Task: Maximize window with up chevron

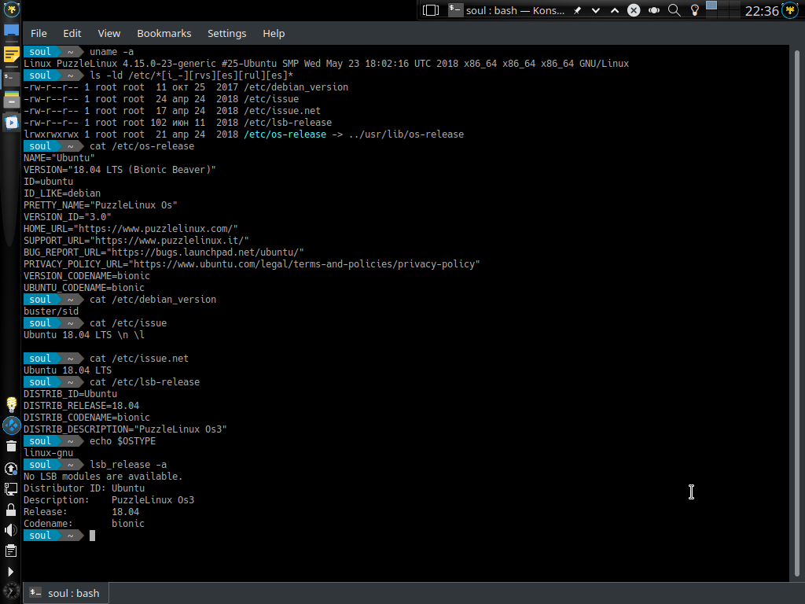Action: 615,10
